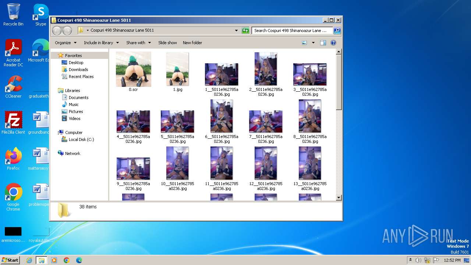Select file 8__5011e962785a0236.jpg

click(x=310, y=121)
